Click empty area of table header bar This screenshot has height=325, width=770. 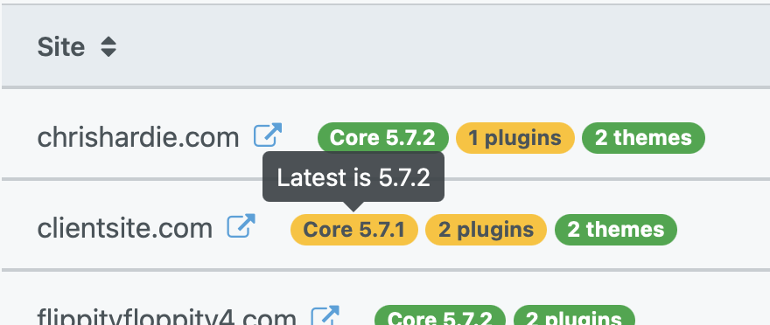[x=442, y=46]
